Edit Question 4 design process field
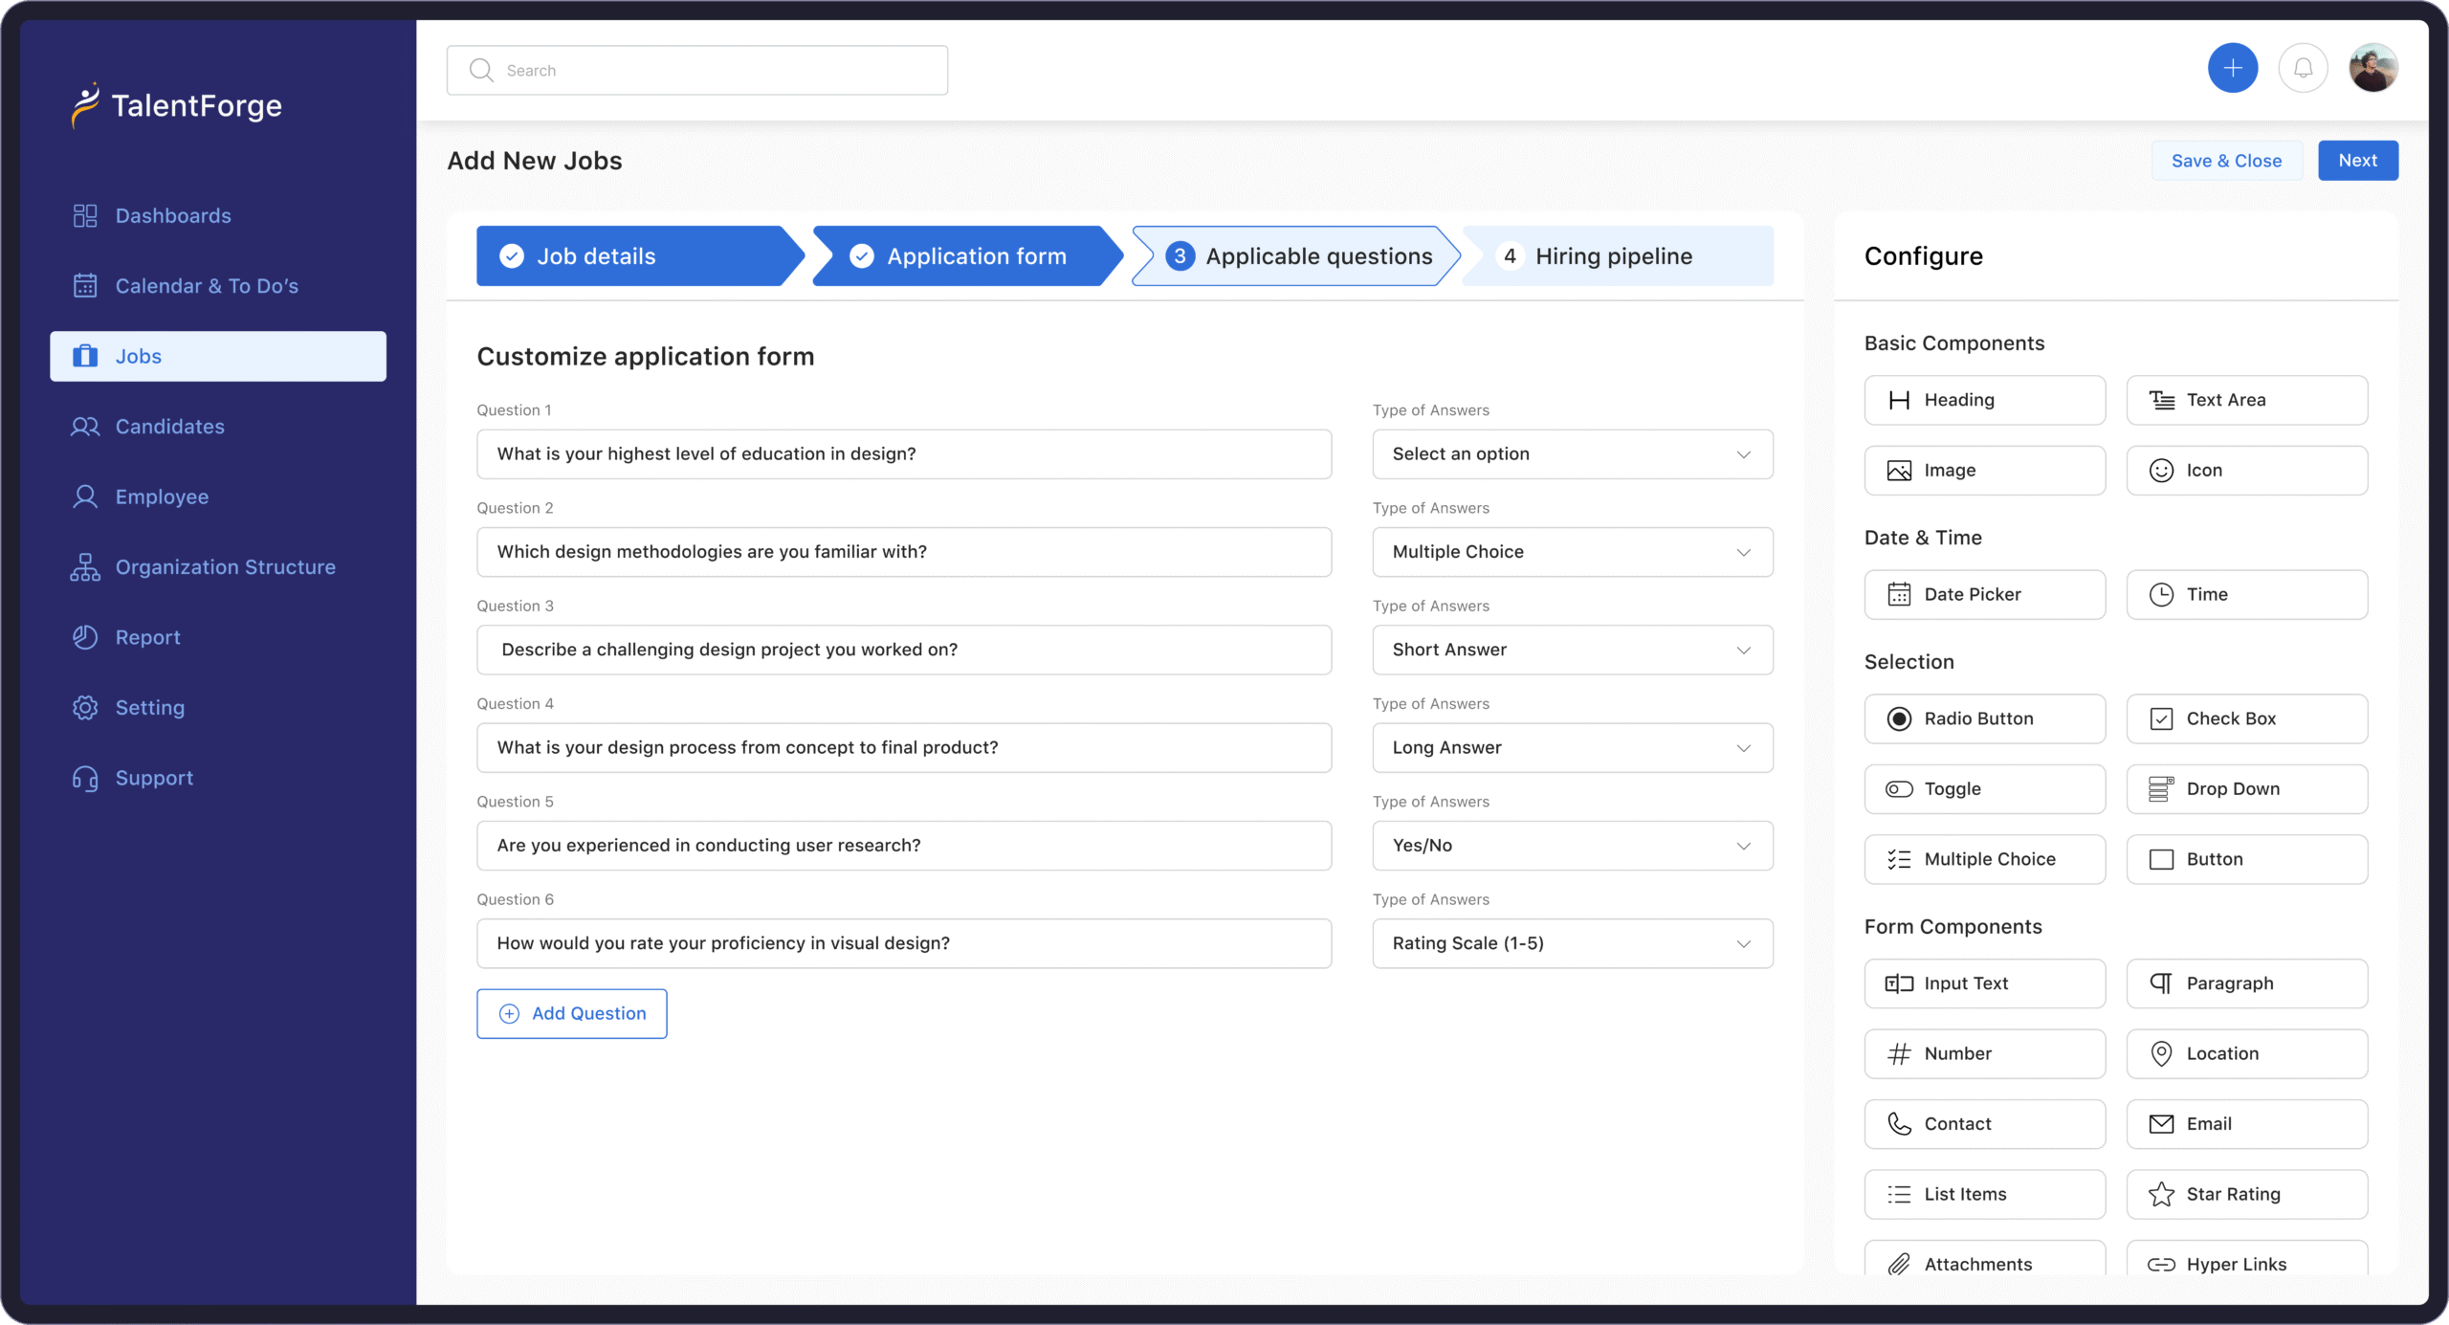Image resolution: width=2449 pixels, height=1325 pixels. [904, 748]
